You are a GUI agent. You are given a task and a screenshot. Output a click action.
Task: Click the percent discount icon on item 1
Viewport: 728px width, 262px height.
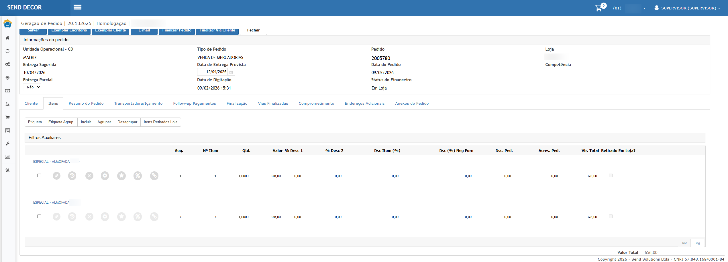(x=138, y=176)
